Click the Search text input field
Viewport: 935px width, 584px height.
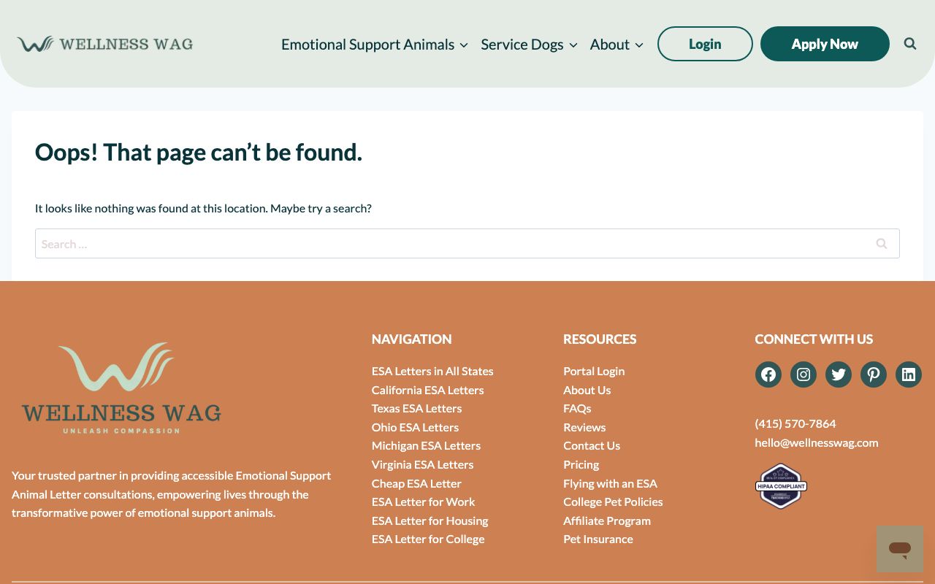pos(449,244)
